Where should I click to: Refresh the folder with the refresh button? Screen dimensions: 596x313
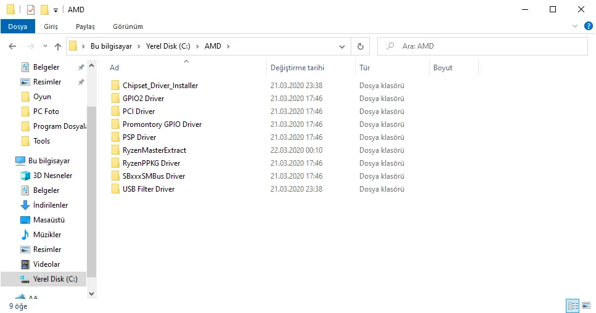tap(361, 46)
